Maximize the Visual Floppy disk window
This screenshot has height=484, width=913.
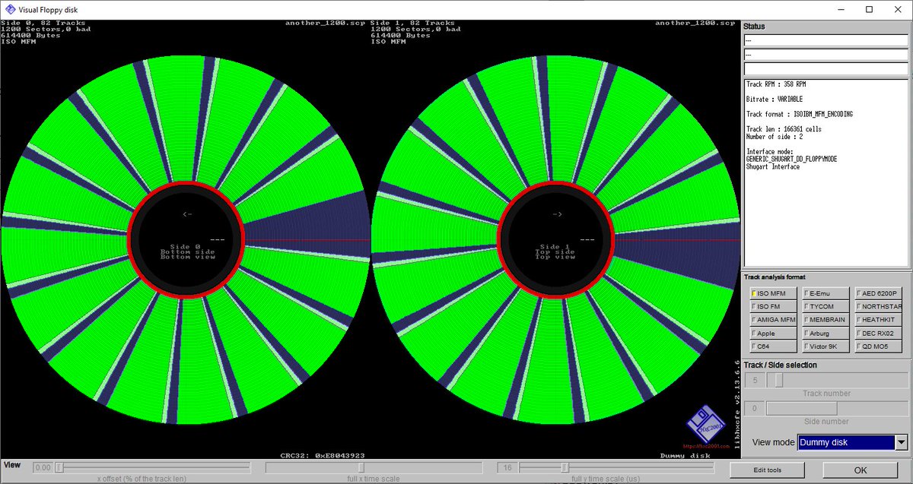869,10
